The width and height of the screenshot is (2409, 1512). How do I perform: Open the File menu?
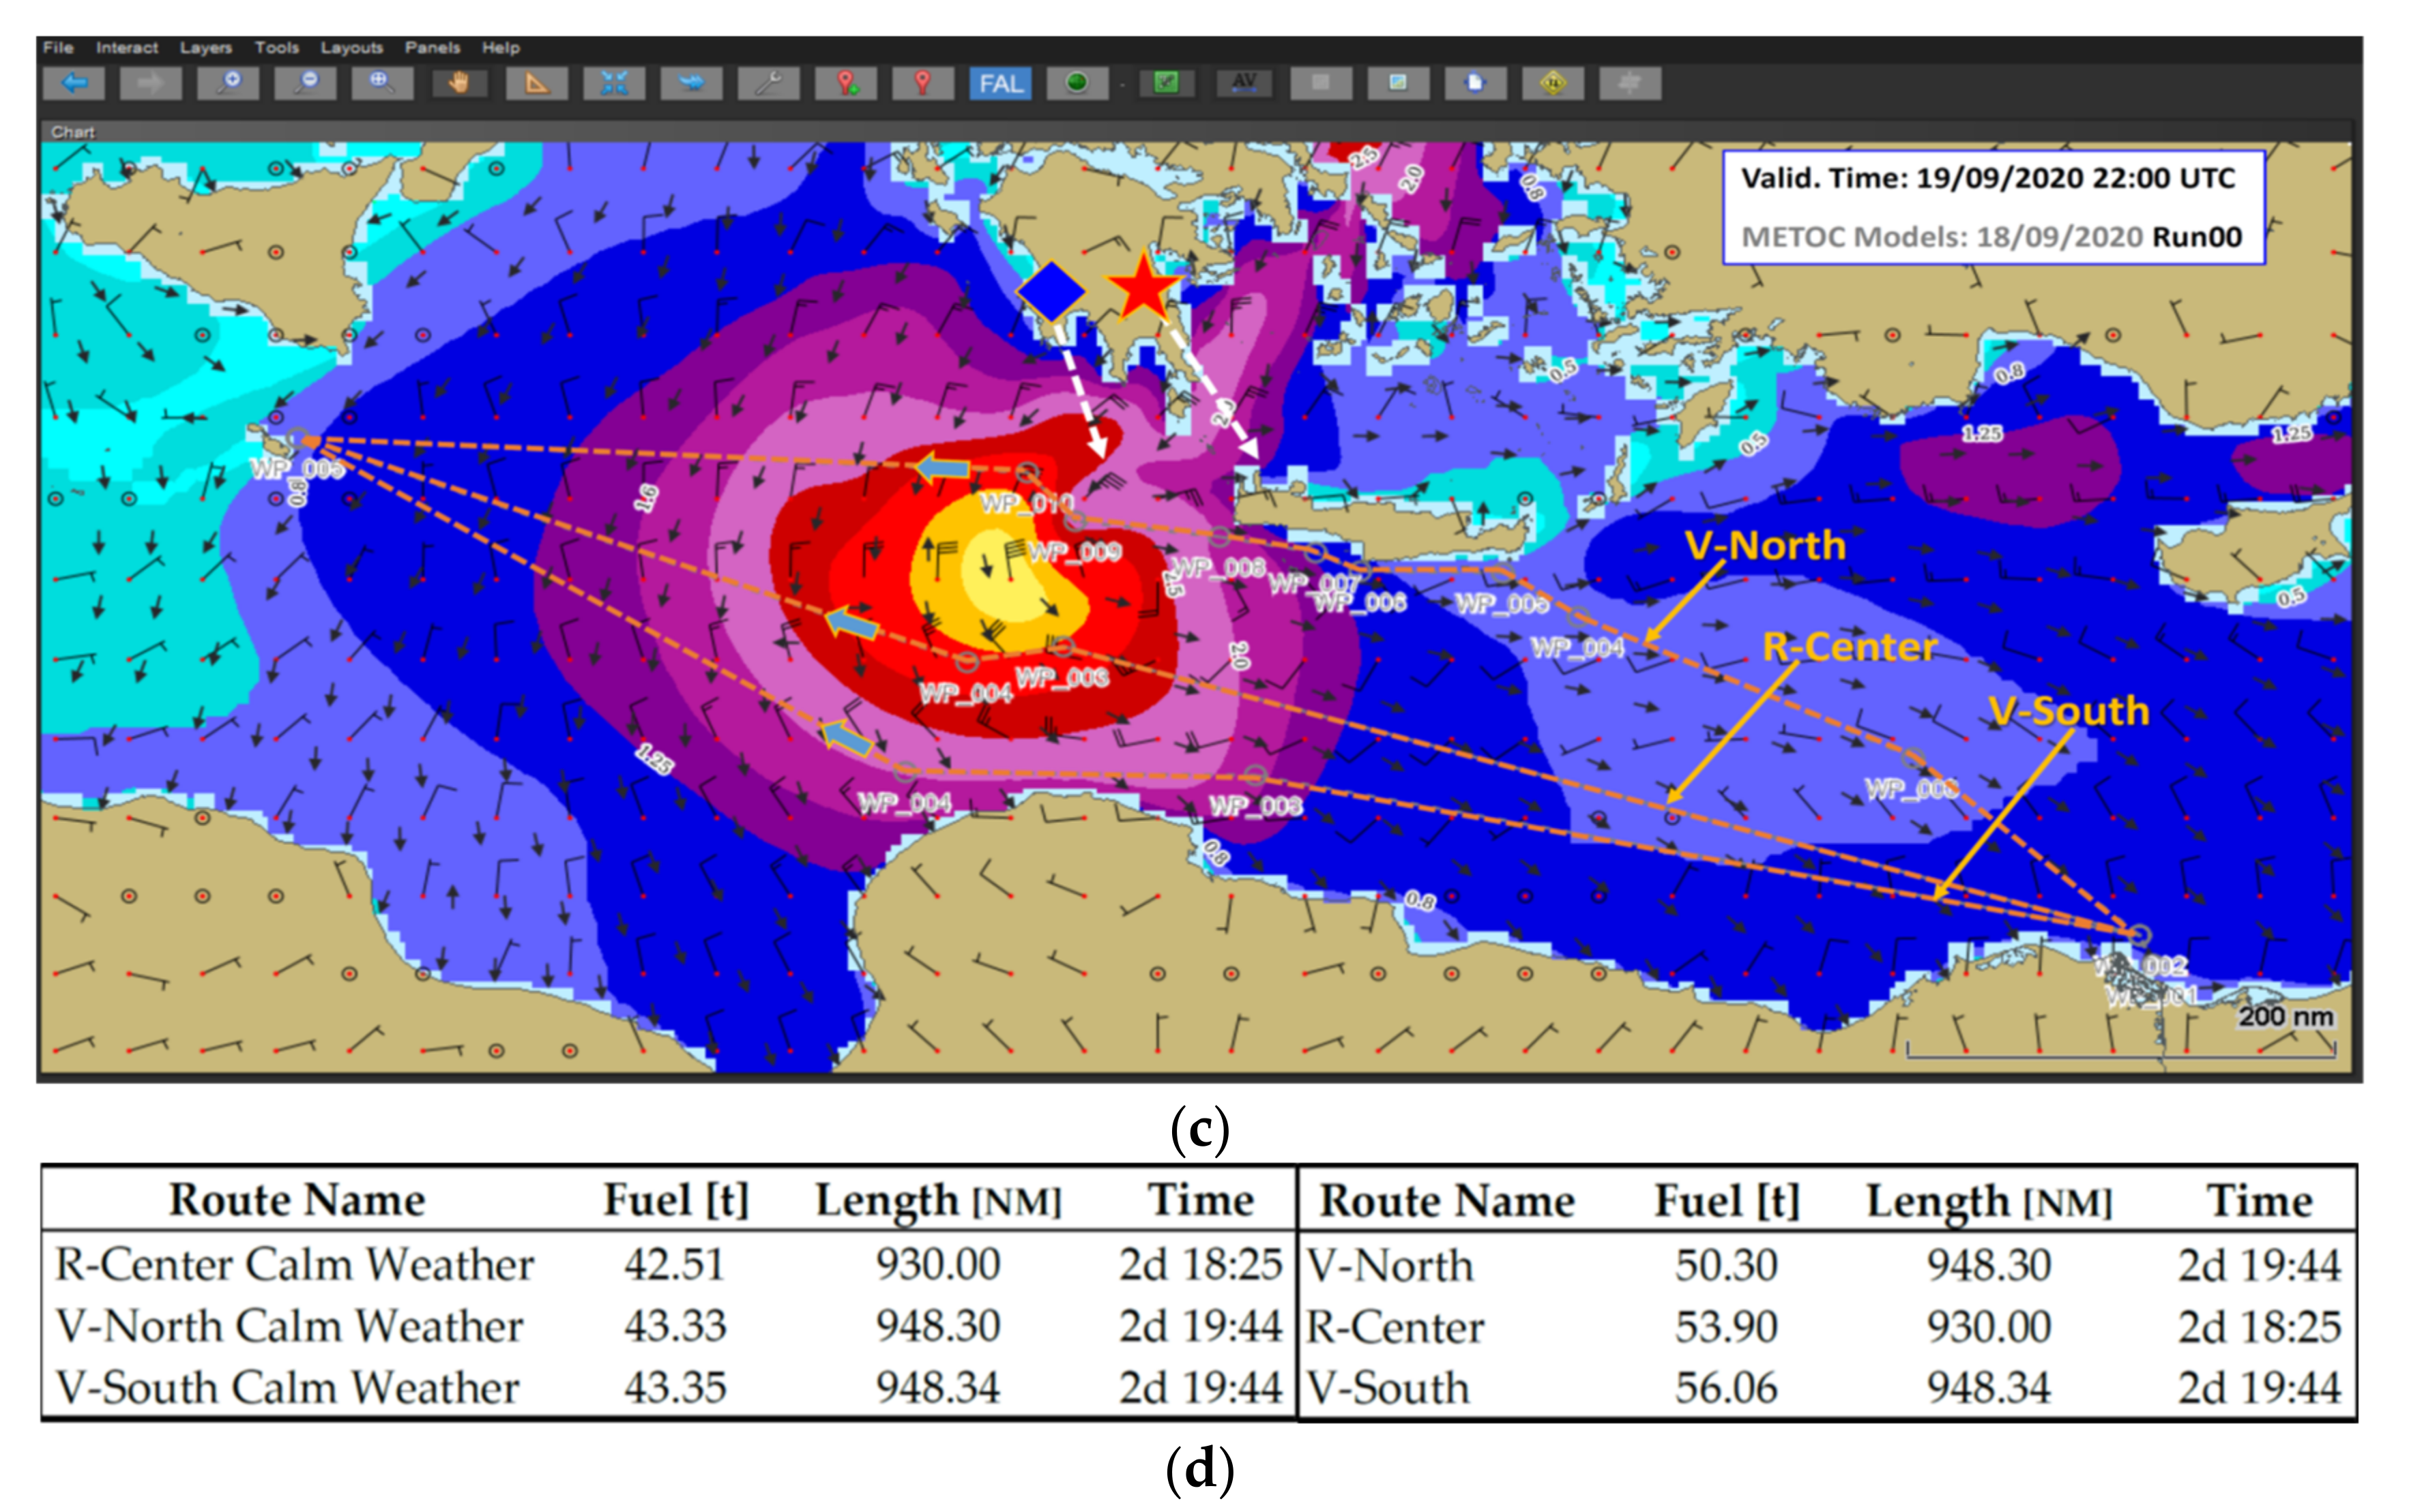58,47
